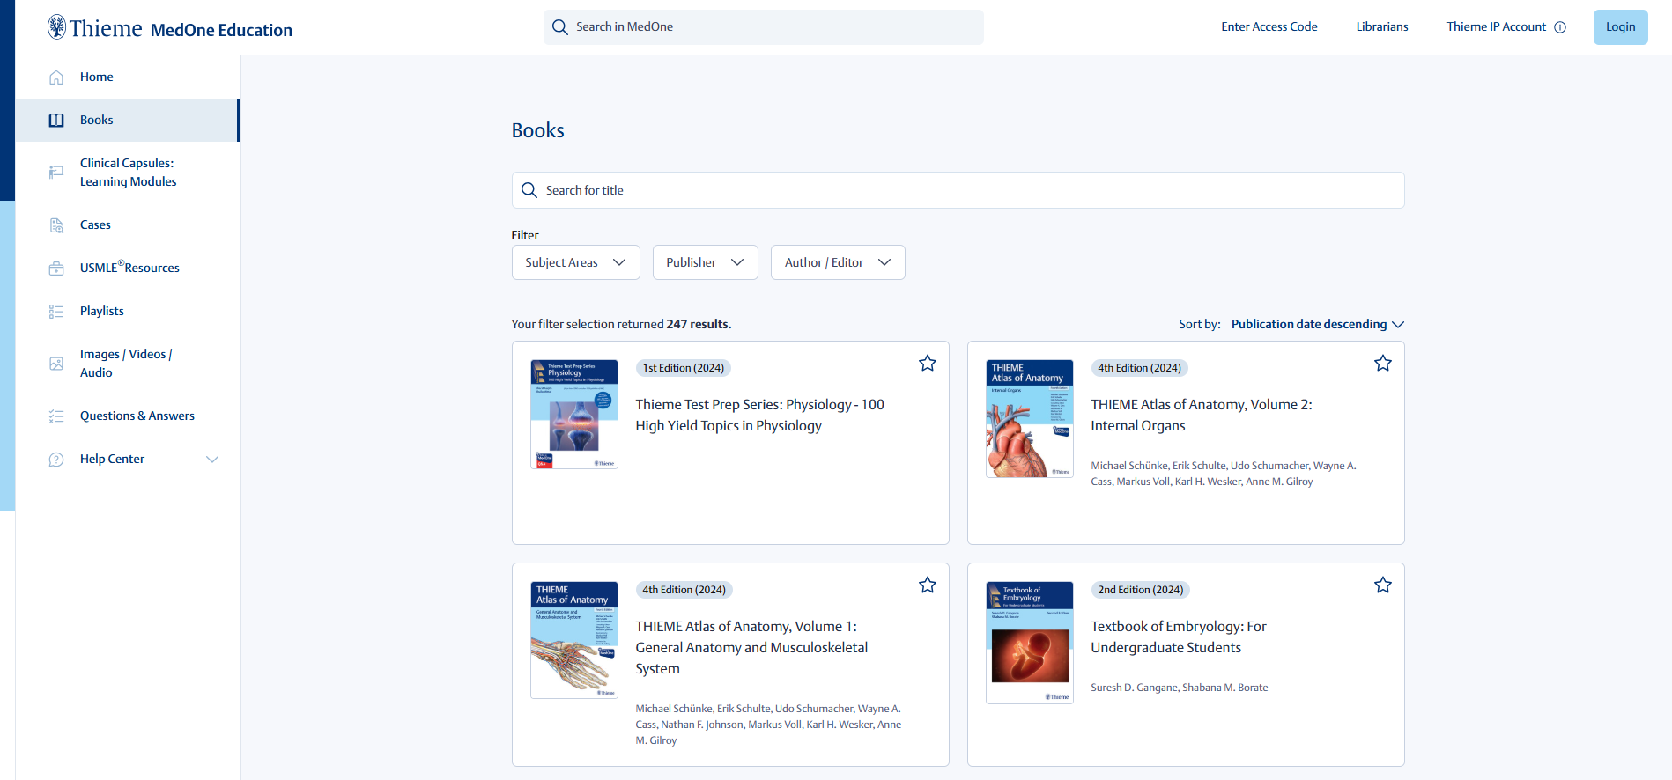This screenshot has height=780, width=1672.
Task: Open the Subject Areas filter dropdown
Action: coord(575,262)
